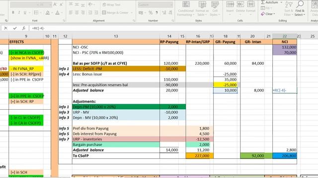Align text right in Alignment group
The image size is (318, 178).
[x=83, y=12]
